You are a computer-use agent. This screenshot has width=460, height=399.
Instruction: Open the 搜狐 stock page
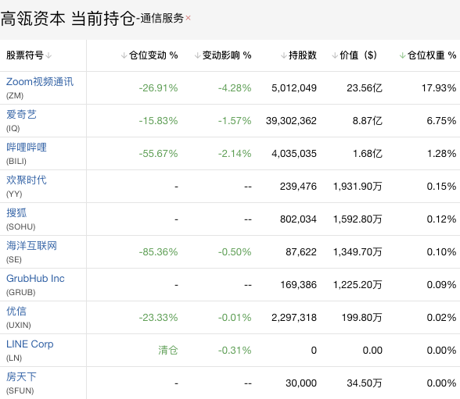click(x=16, y=213)
